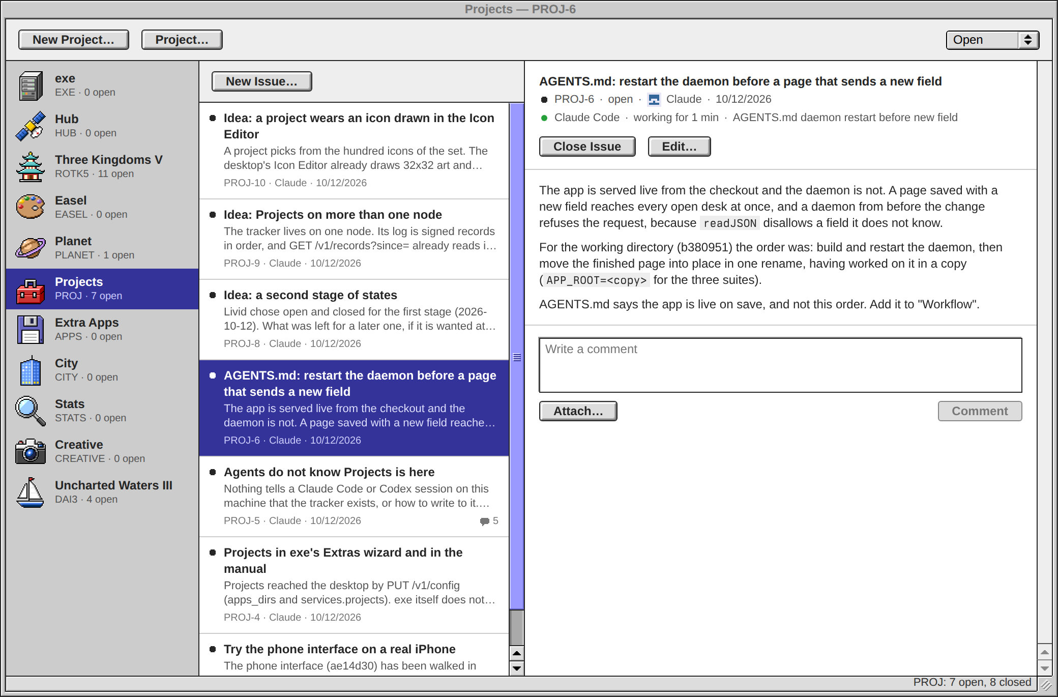Click the Edit… button for the issue
Image resolution: width=1058 pixels, height=697 pixels.
click(x=680, y=147)
